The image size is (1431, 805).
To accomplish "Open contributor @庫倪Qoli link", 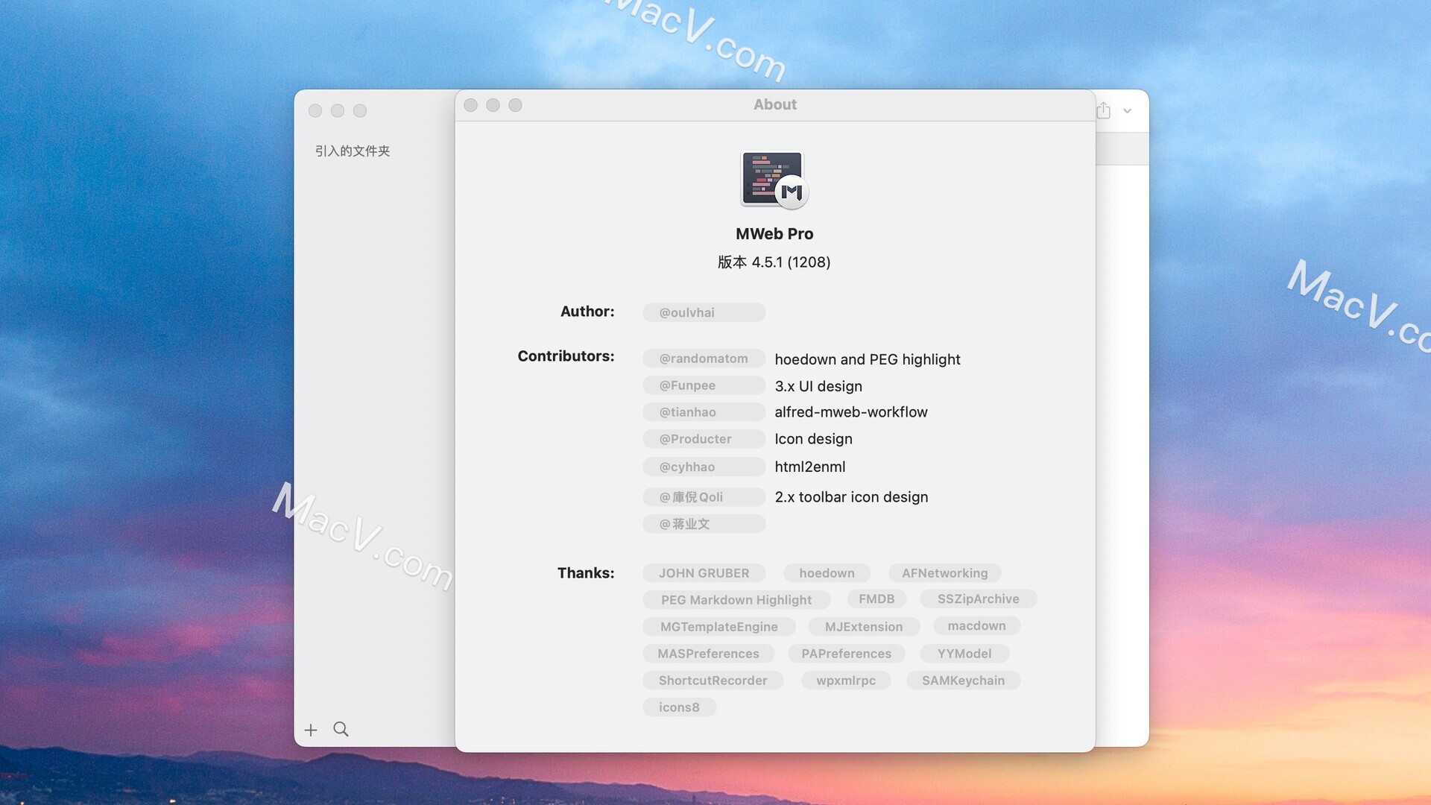I will [704, 497].
